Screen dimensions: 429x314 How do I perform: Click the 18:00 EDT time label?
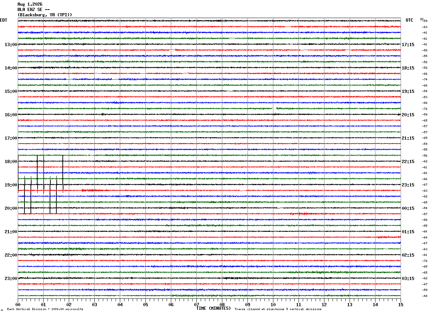[x=11, y=162]
